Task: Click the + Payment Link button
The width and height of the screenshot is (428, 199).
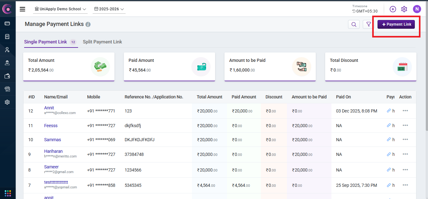Action: pyautogui.click(x=396, y=24)
